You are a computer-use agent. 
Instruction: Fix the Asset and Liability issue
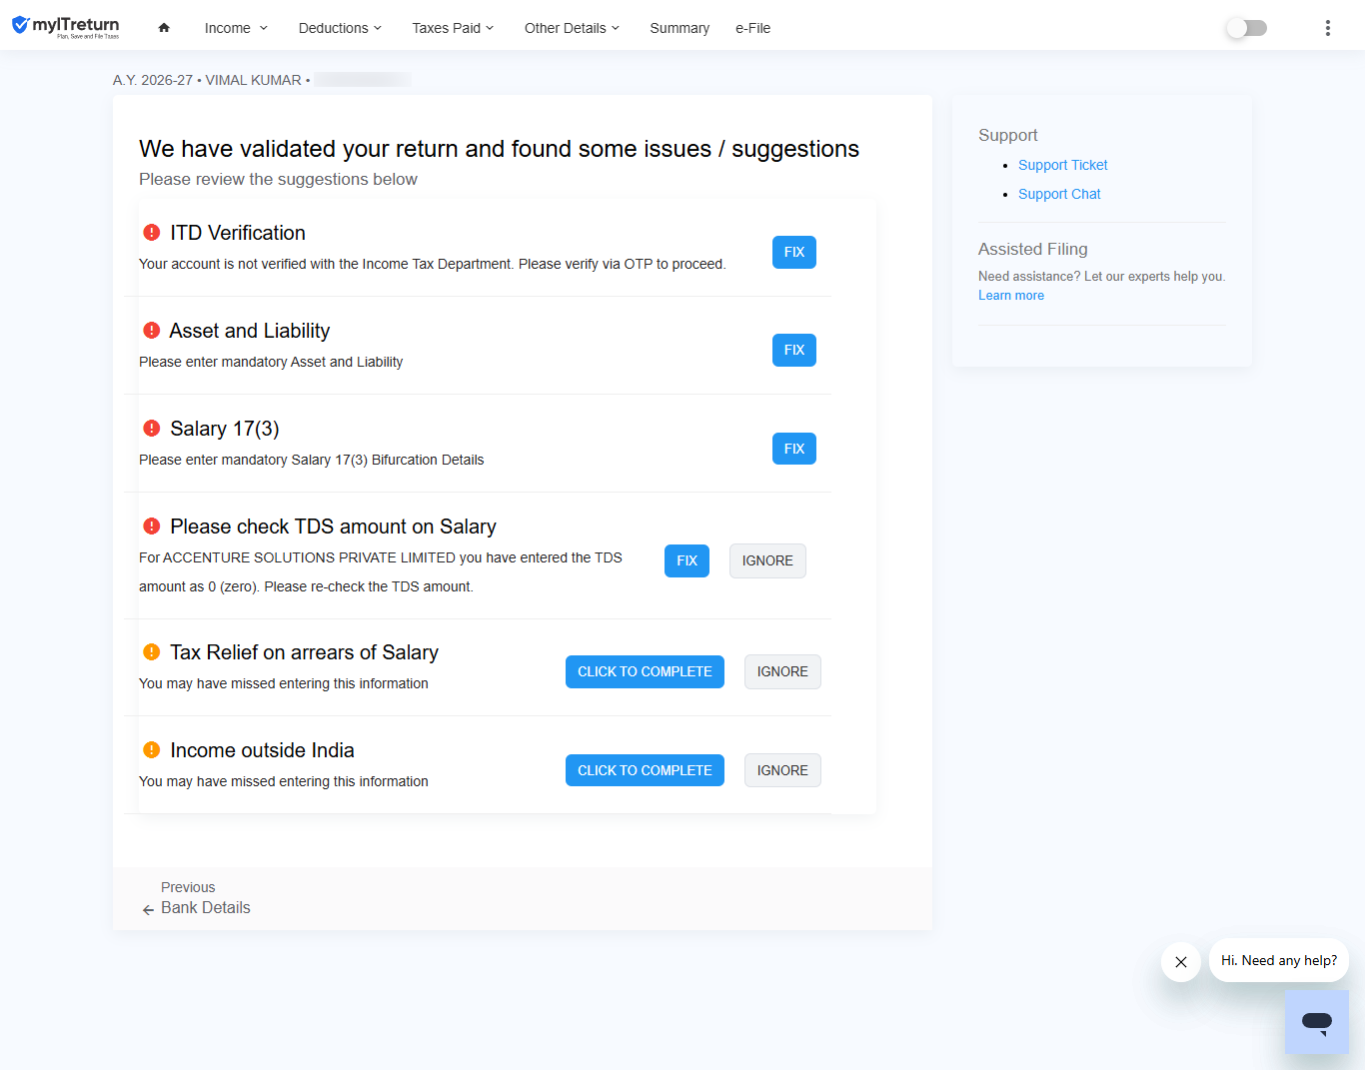tap(794, 350)
